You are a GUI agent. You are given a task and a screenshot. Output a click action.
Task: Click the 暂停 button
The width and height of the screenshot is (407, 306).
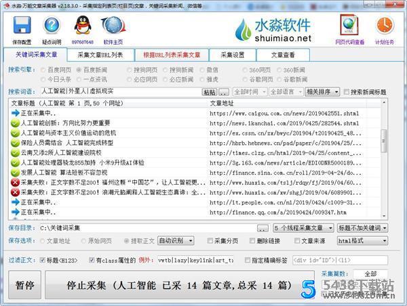tap(24, 285)
